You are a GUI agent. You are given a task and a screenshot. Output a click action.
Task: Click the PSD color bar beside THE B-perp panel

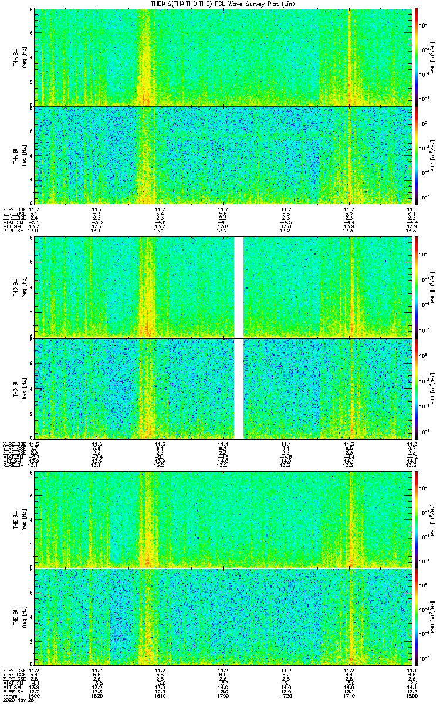coord(417,520)
